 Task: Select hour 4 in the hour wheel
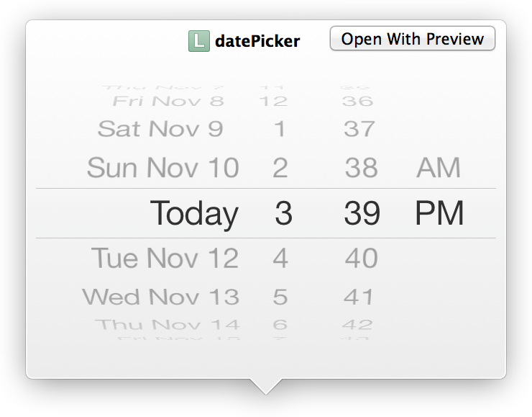pyautogui.click(x=280, y=258)
